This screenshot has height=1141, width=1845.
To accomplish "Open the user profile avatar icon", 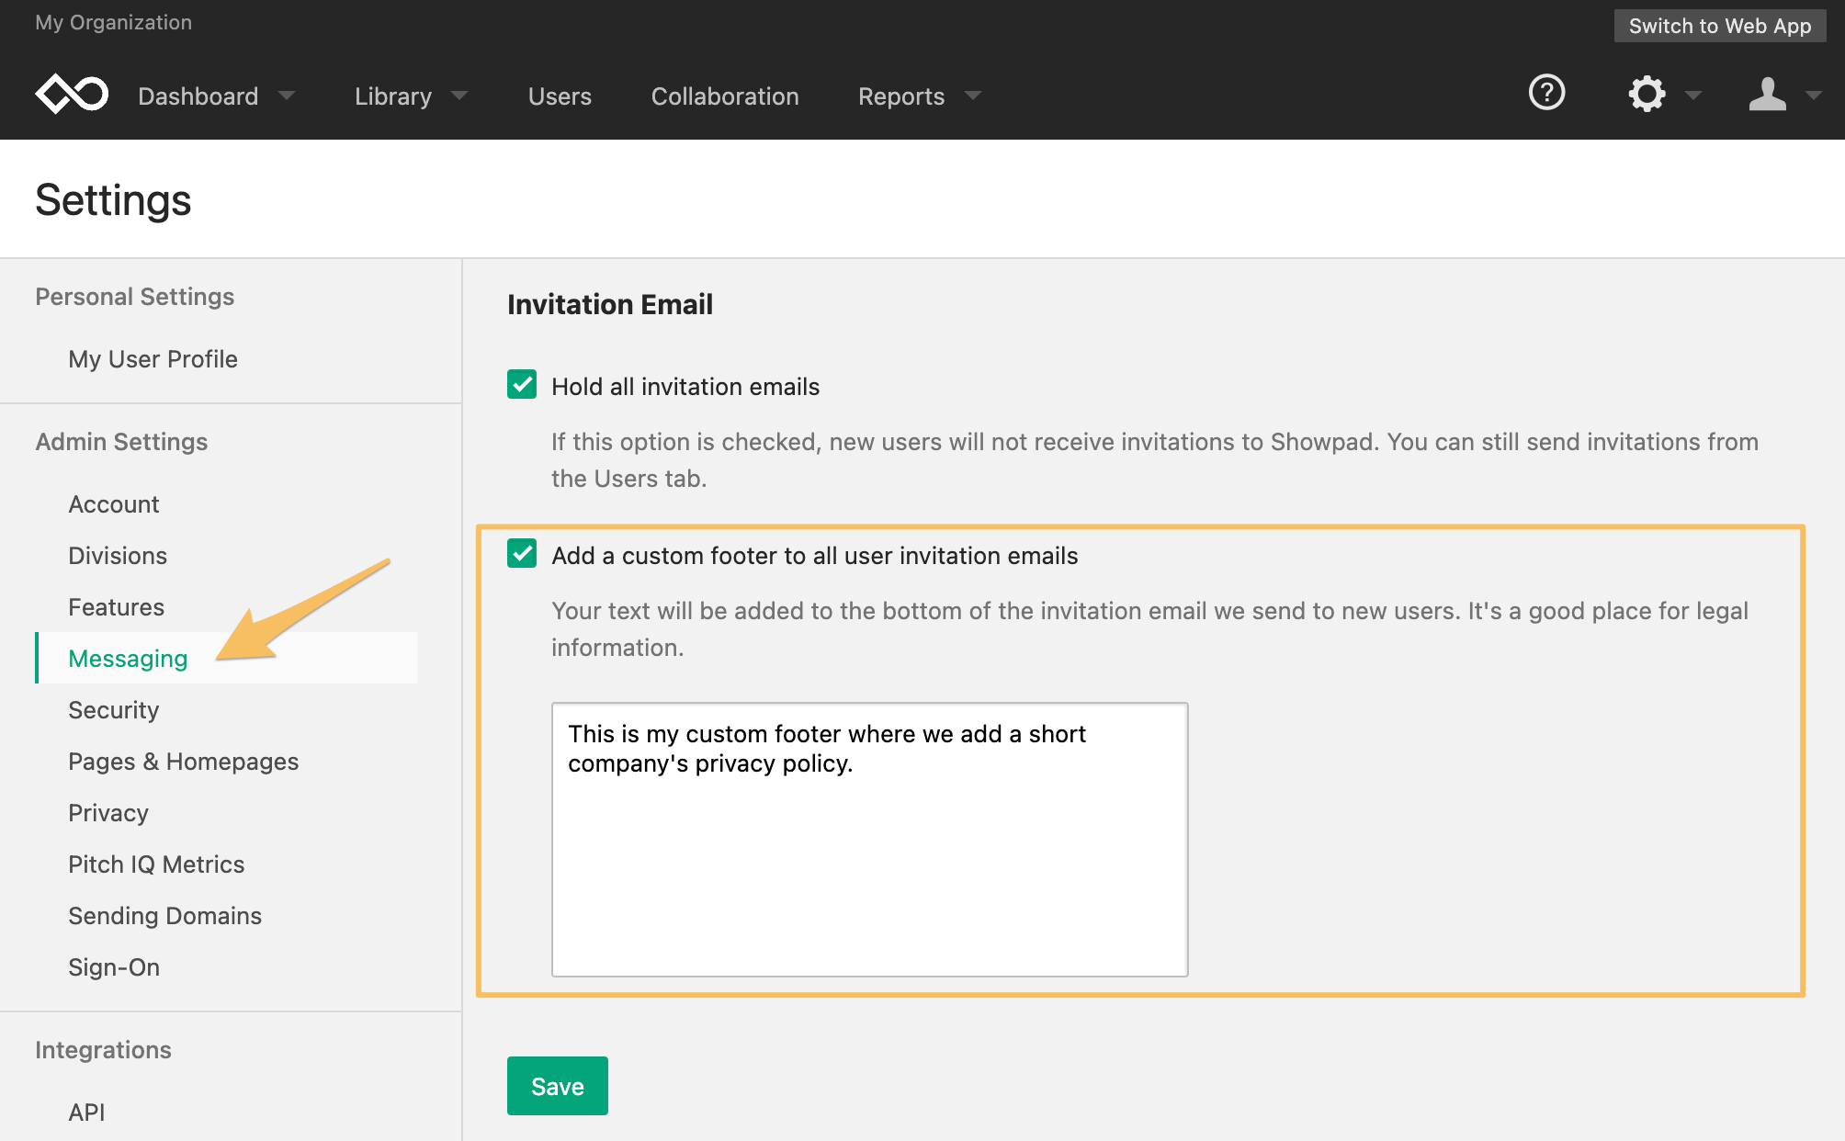I will pos(1767,94).
